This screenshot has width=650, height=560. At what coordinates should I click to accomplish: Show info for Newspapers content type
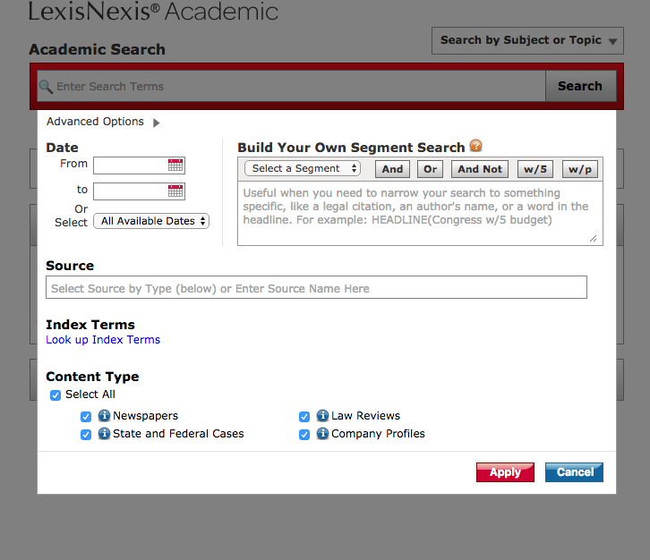(x=104, y=415)
